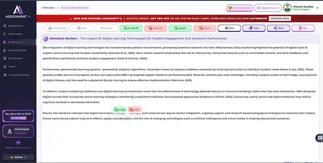323x163 pixels.
Task: Open Content Writer in the sidebar
Action: pyautogui.click(x=17, y=50)
